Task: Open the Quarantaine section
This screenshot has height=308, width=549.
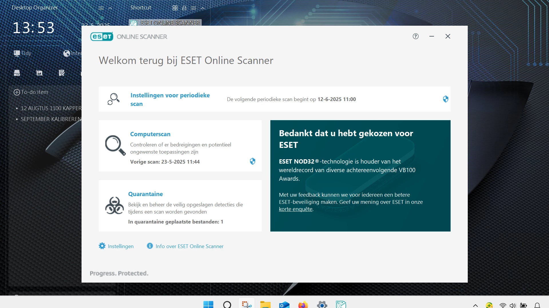Action: [x=145, y=194]
